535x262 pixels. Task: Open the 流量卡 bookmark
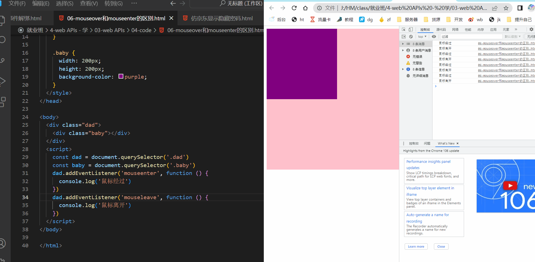pyautogui.click(x=320, y=19)
